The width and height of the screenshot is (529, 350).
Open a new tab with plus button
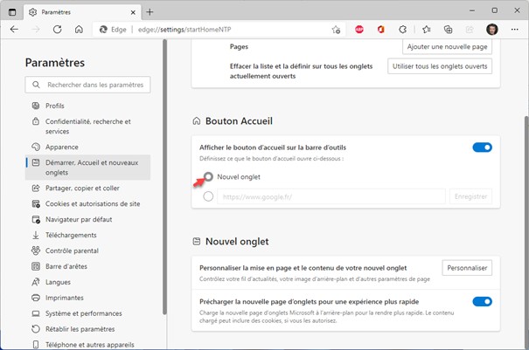150,12
